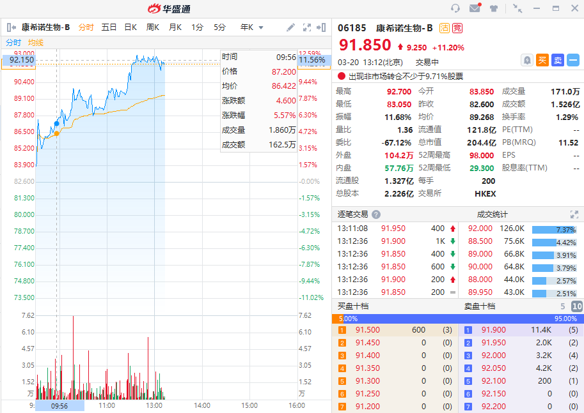This screenshot has height=413, width=584.
Task: Click the orange 买 buy button
Action: click(x=542, y=60)
